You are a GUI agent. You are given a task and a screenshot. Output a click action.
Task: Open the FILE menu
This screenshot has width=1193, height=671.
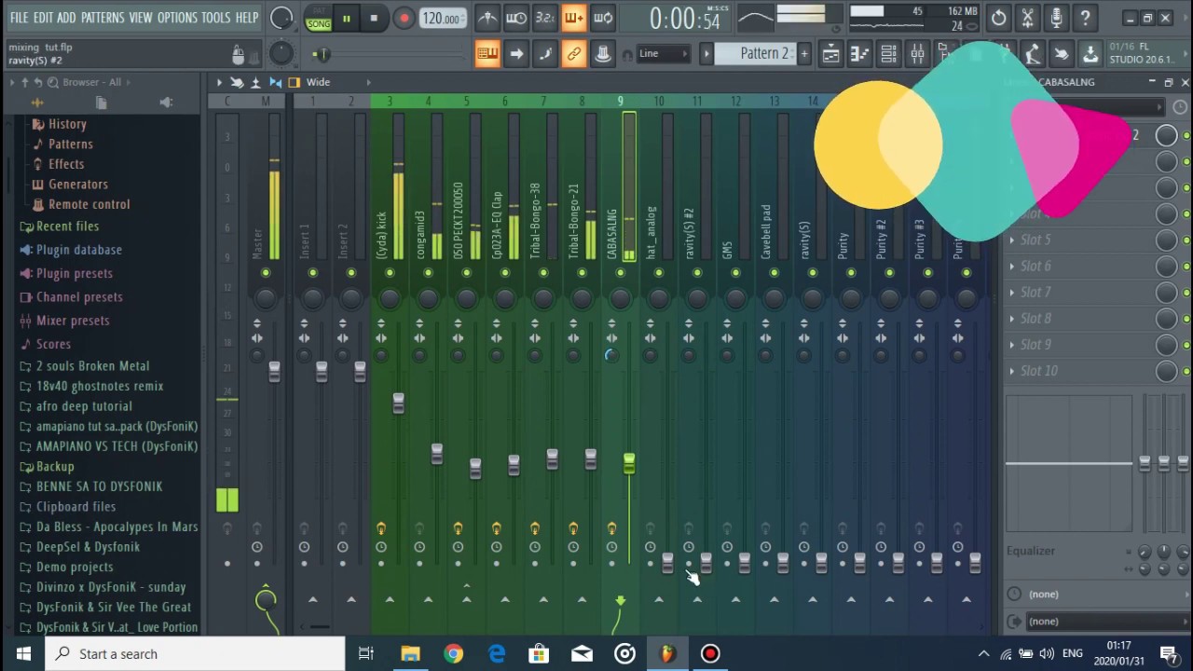[x=19, y=18]
